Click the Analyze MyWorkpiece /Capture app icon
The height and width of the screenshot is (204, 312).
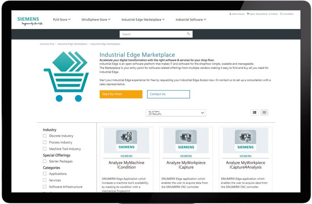pos(186,140)
